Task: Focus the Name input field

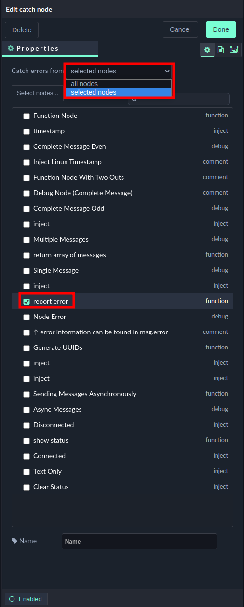Action: 139,541
